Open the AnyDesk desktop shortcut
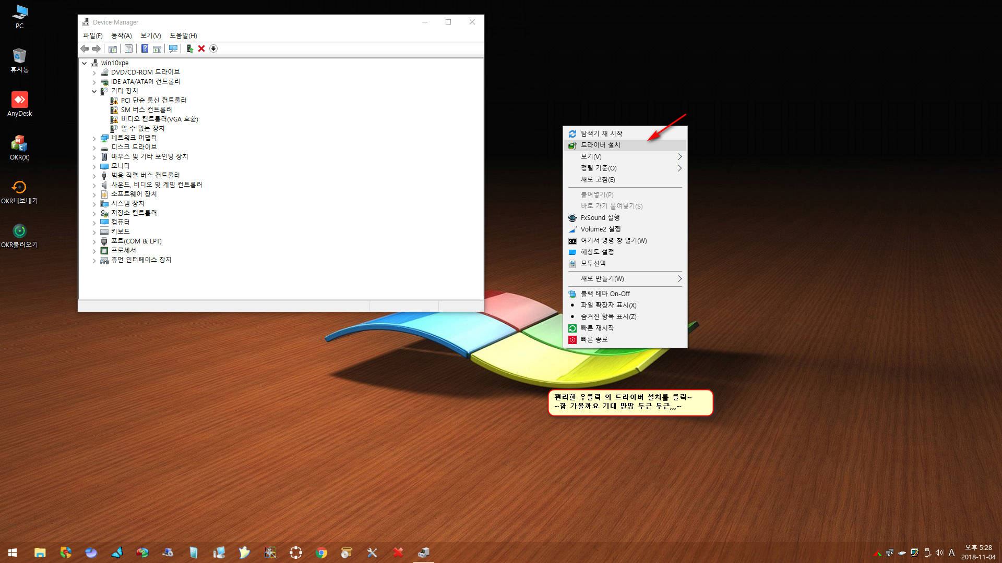The image size is (1002, 563). point(19,104)
